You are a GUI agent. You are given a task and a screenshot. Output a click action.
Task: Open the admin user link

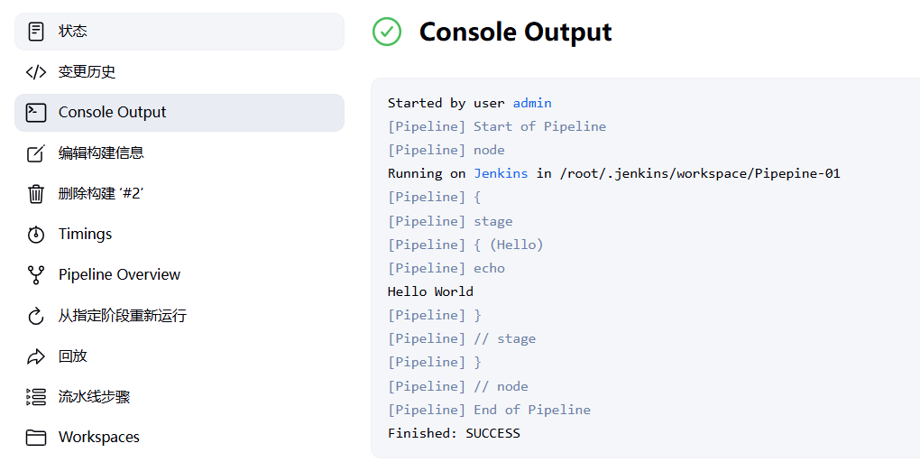[x=532, y=103]
